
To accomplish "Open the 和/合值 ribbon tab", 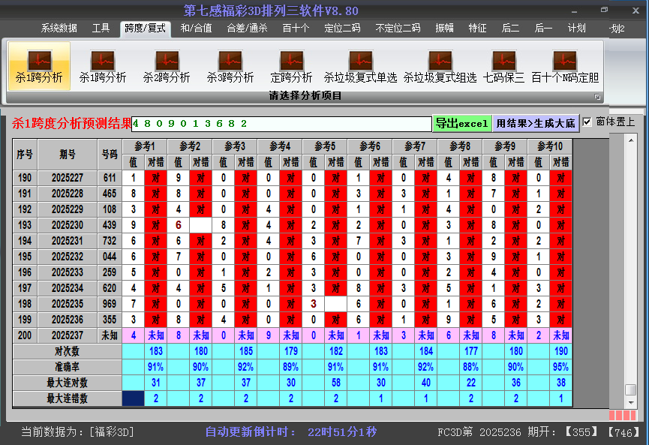I will pyautogui.click(x=196, y=29).
